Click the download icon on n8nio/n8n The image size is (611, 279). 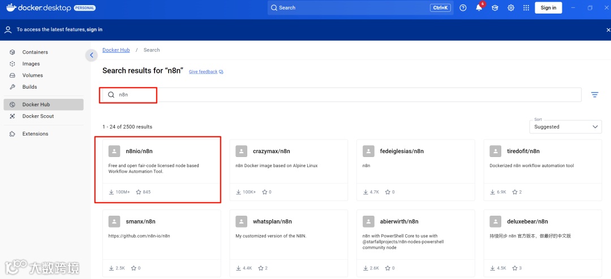[111, 192]
